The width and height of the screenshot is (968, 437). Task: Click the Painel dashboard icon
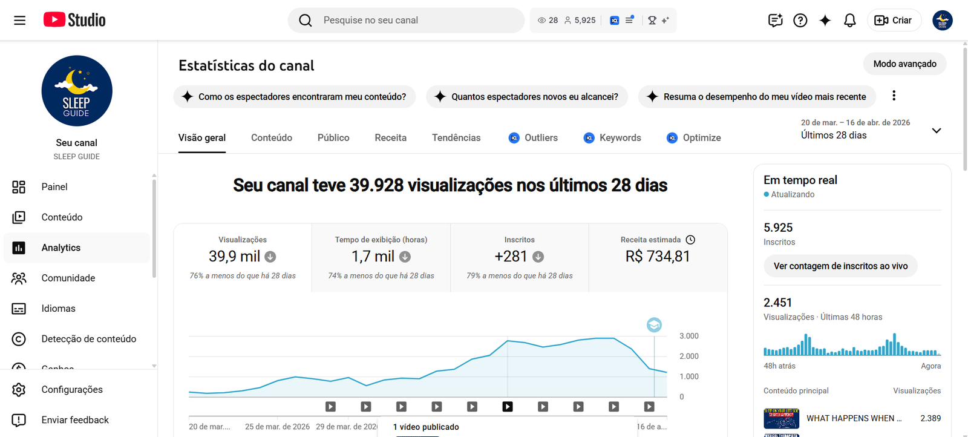pos(19,187)
